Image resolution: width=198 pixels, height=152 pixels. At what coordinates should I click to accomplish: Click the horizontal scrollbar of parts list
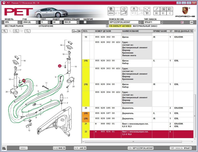pyautogui.click(x=133, y=142)
